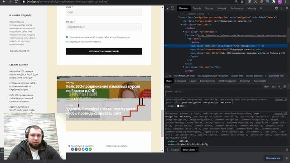Viewport: 290px width, 163px height.
Task: Open the purple profile avatar
Action: coord(280,1)
